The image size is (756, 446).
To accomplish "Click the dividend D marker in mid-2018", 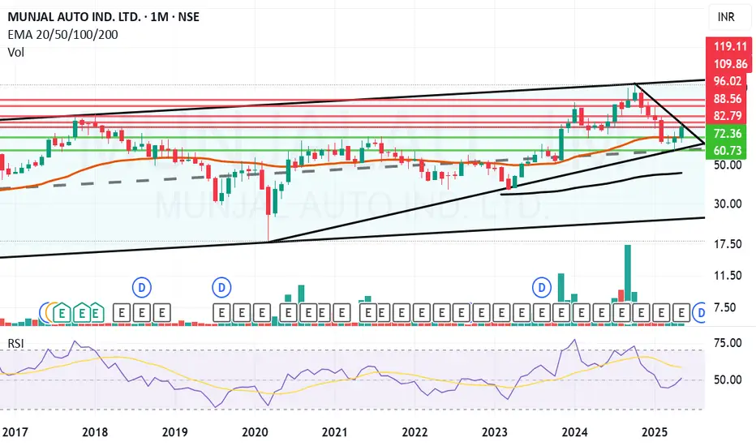I will pyautogui.click(x=142, y=287).
